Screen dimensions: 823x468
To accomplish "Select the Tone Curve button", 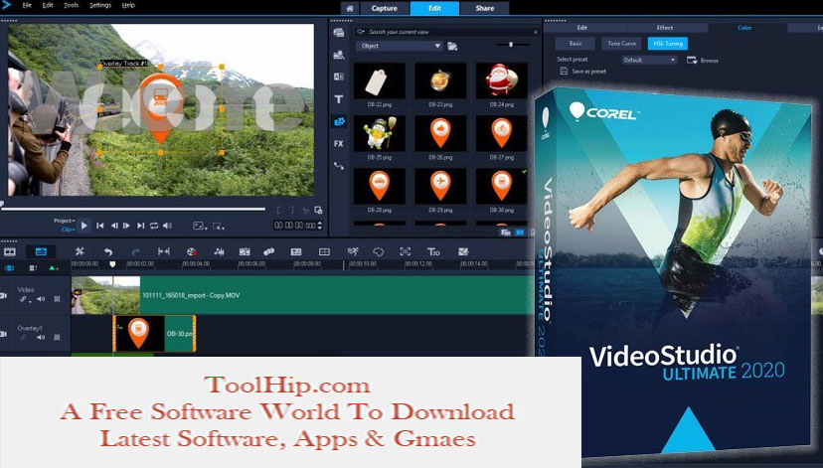I will [621, 44].
